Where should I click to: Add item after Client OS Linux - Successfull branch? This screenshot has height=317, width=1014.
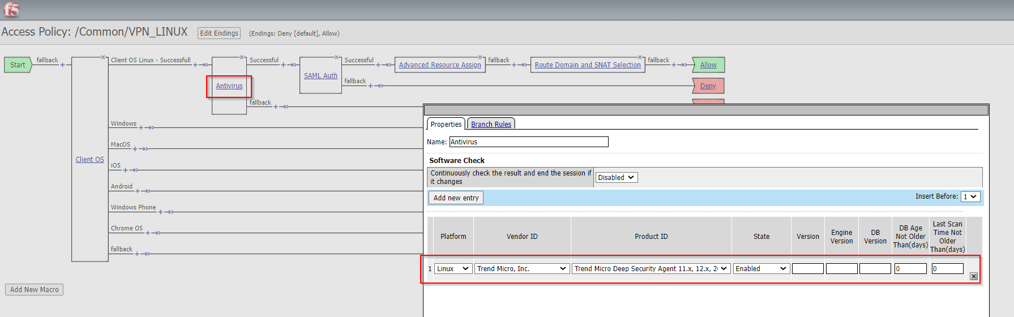coord(195,65)
